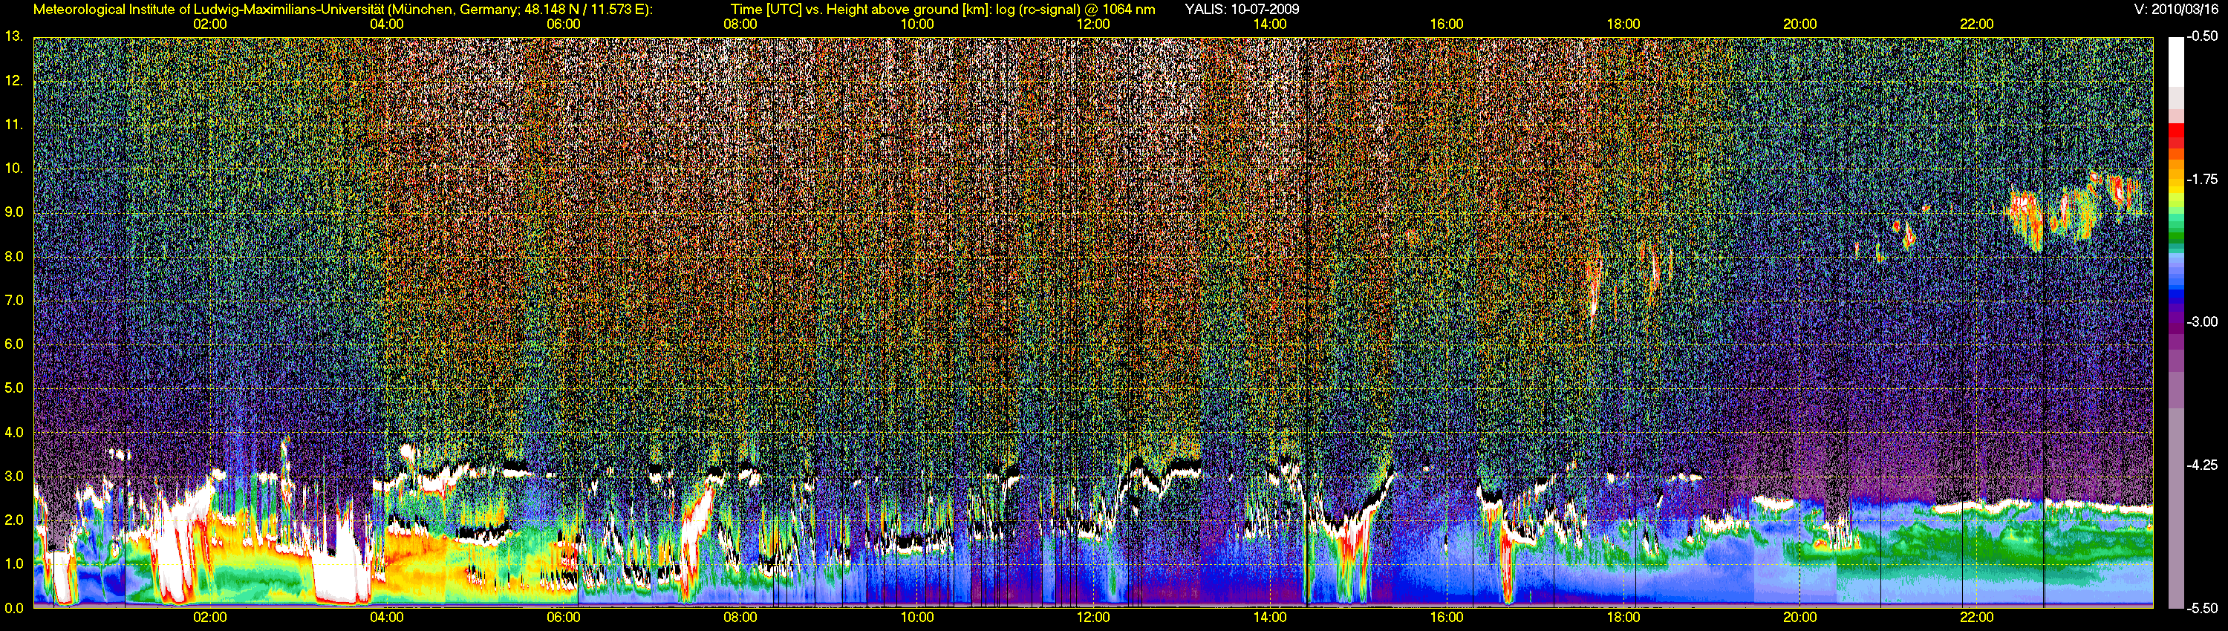This screenshot has height=631, width=2228.
Task: Click the 14:00 tick label on the bottom axis
Action: coord(1270,617)
